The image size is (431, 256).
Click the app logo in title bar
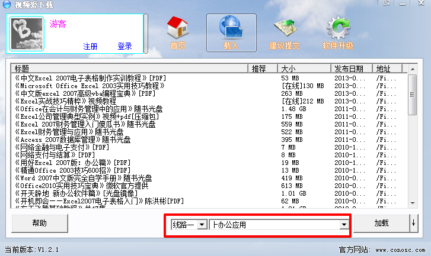click(x=7, y=4)
